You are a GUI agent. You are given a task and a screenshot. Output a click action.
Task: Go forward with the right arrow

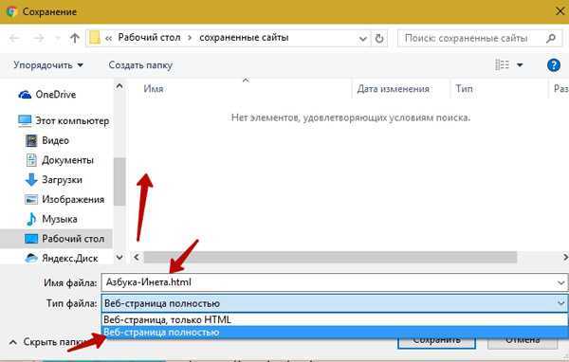39,38
